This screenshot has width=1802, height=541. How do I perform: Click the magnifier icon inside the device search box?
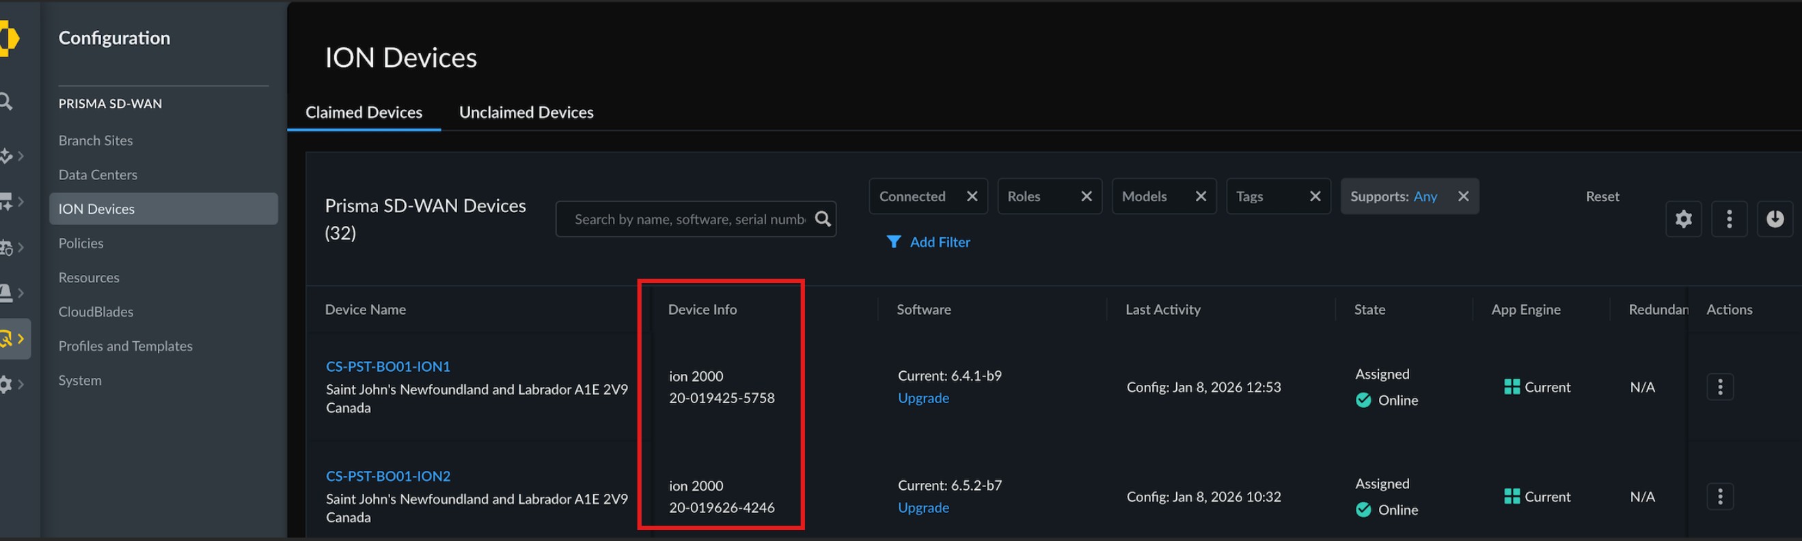coord(823,219)
